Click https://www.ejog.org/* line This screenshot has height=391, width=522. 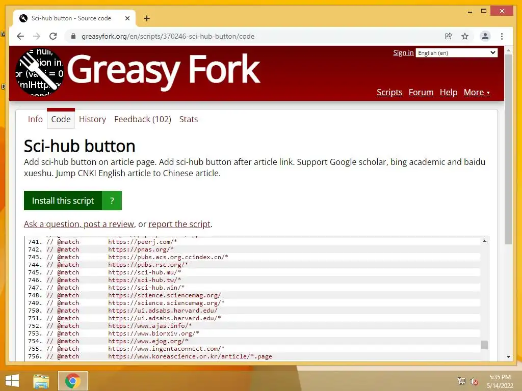click(x=148, y=341)
